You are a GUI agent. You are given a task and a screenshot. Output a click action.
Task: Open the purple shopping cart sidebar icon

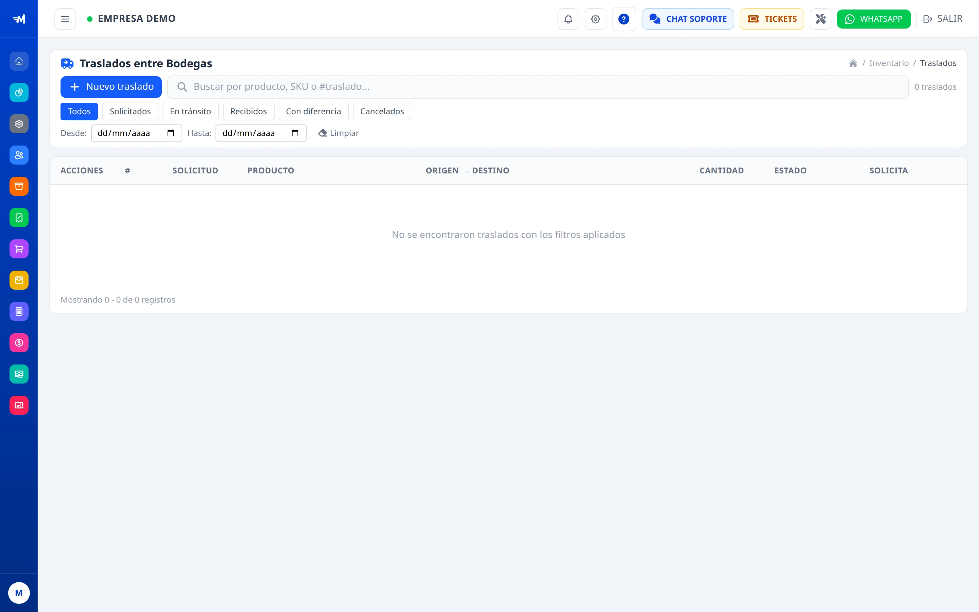coord(19,249)
